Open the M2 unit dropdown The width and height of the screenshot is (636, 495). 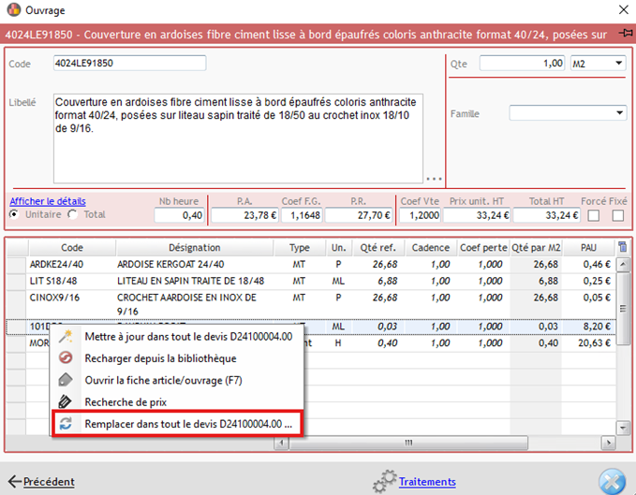(618, 64)
